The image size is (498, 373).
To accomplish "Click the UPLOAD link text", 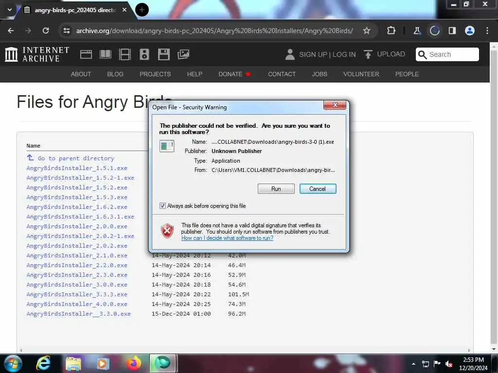I will coord(391,54).
